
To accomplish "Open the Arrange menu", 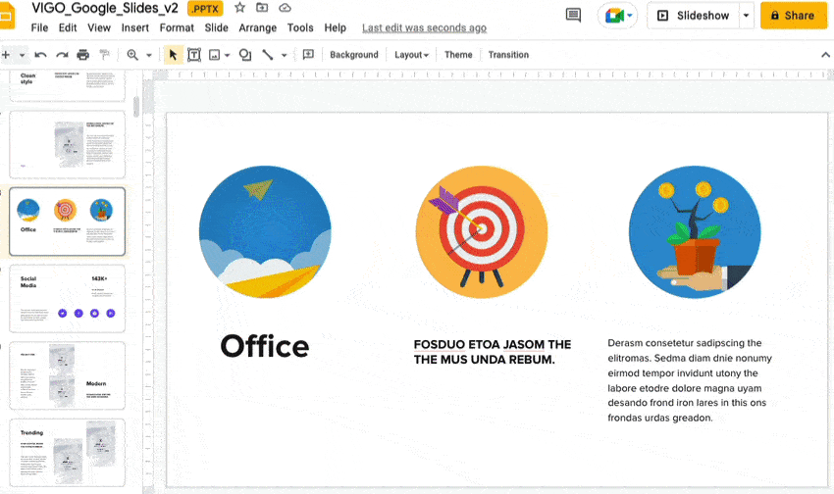I will pyautogui.click(x=258, y=28).
